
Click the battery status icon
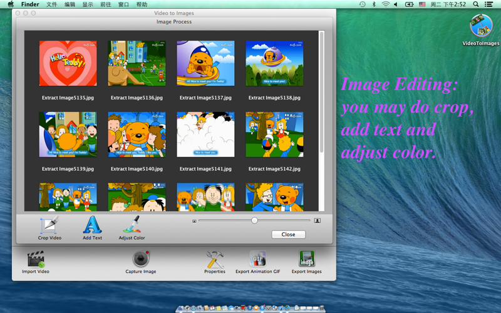(410, 4)
